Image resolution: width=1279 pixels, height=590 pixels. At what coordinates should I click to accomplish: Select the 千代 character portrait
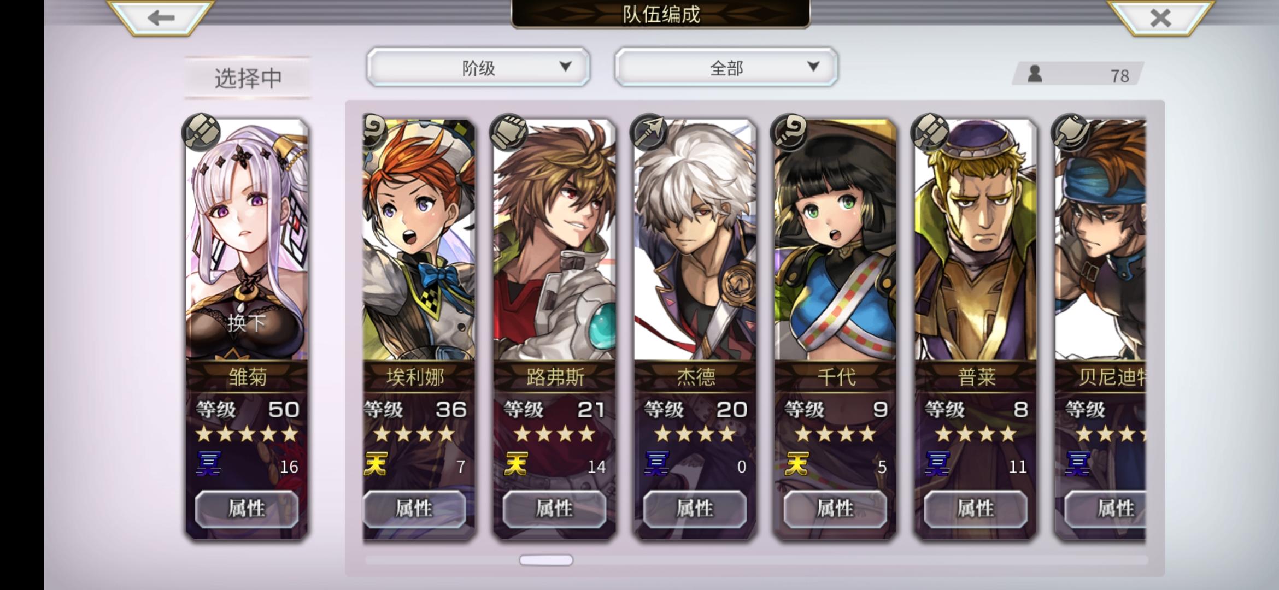pos(835,240)
